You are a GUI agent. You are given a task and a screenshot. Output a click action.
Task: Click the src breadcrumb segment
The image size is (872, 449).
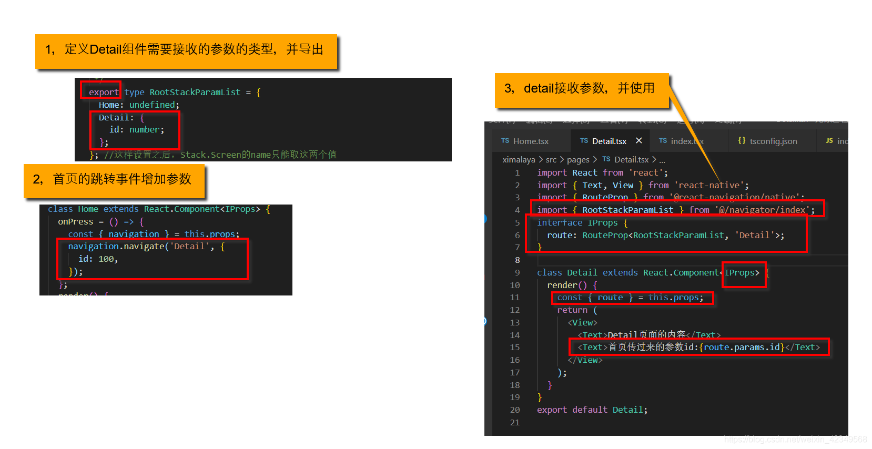pyautogui.click(x=551, y=159)
